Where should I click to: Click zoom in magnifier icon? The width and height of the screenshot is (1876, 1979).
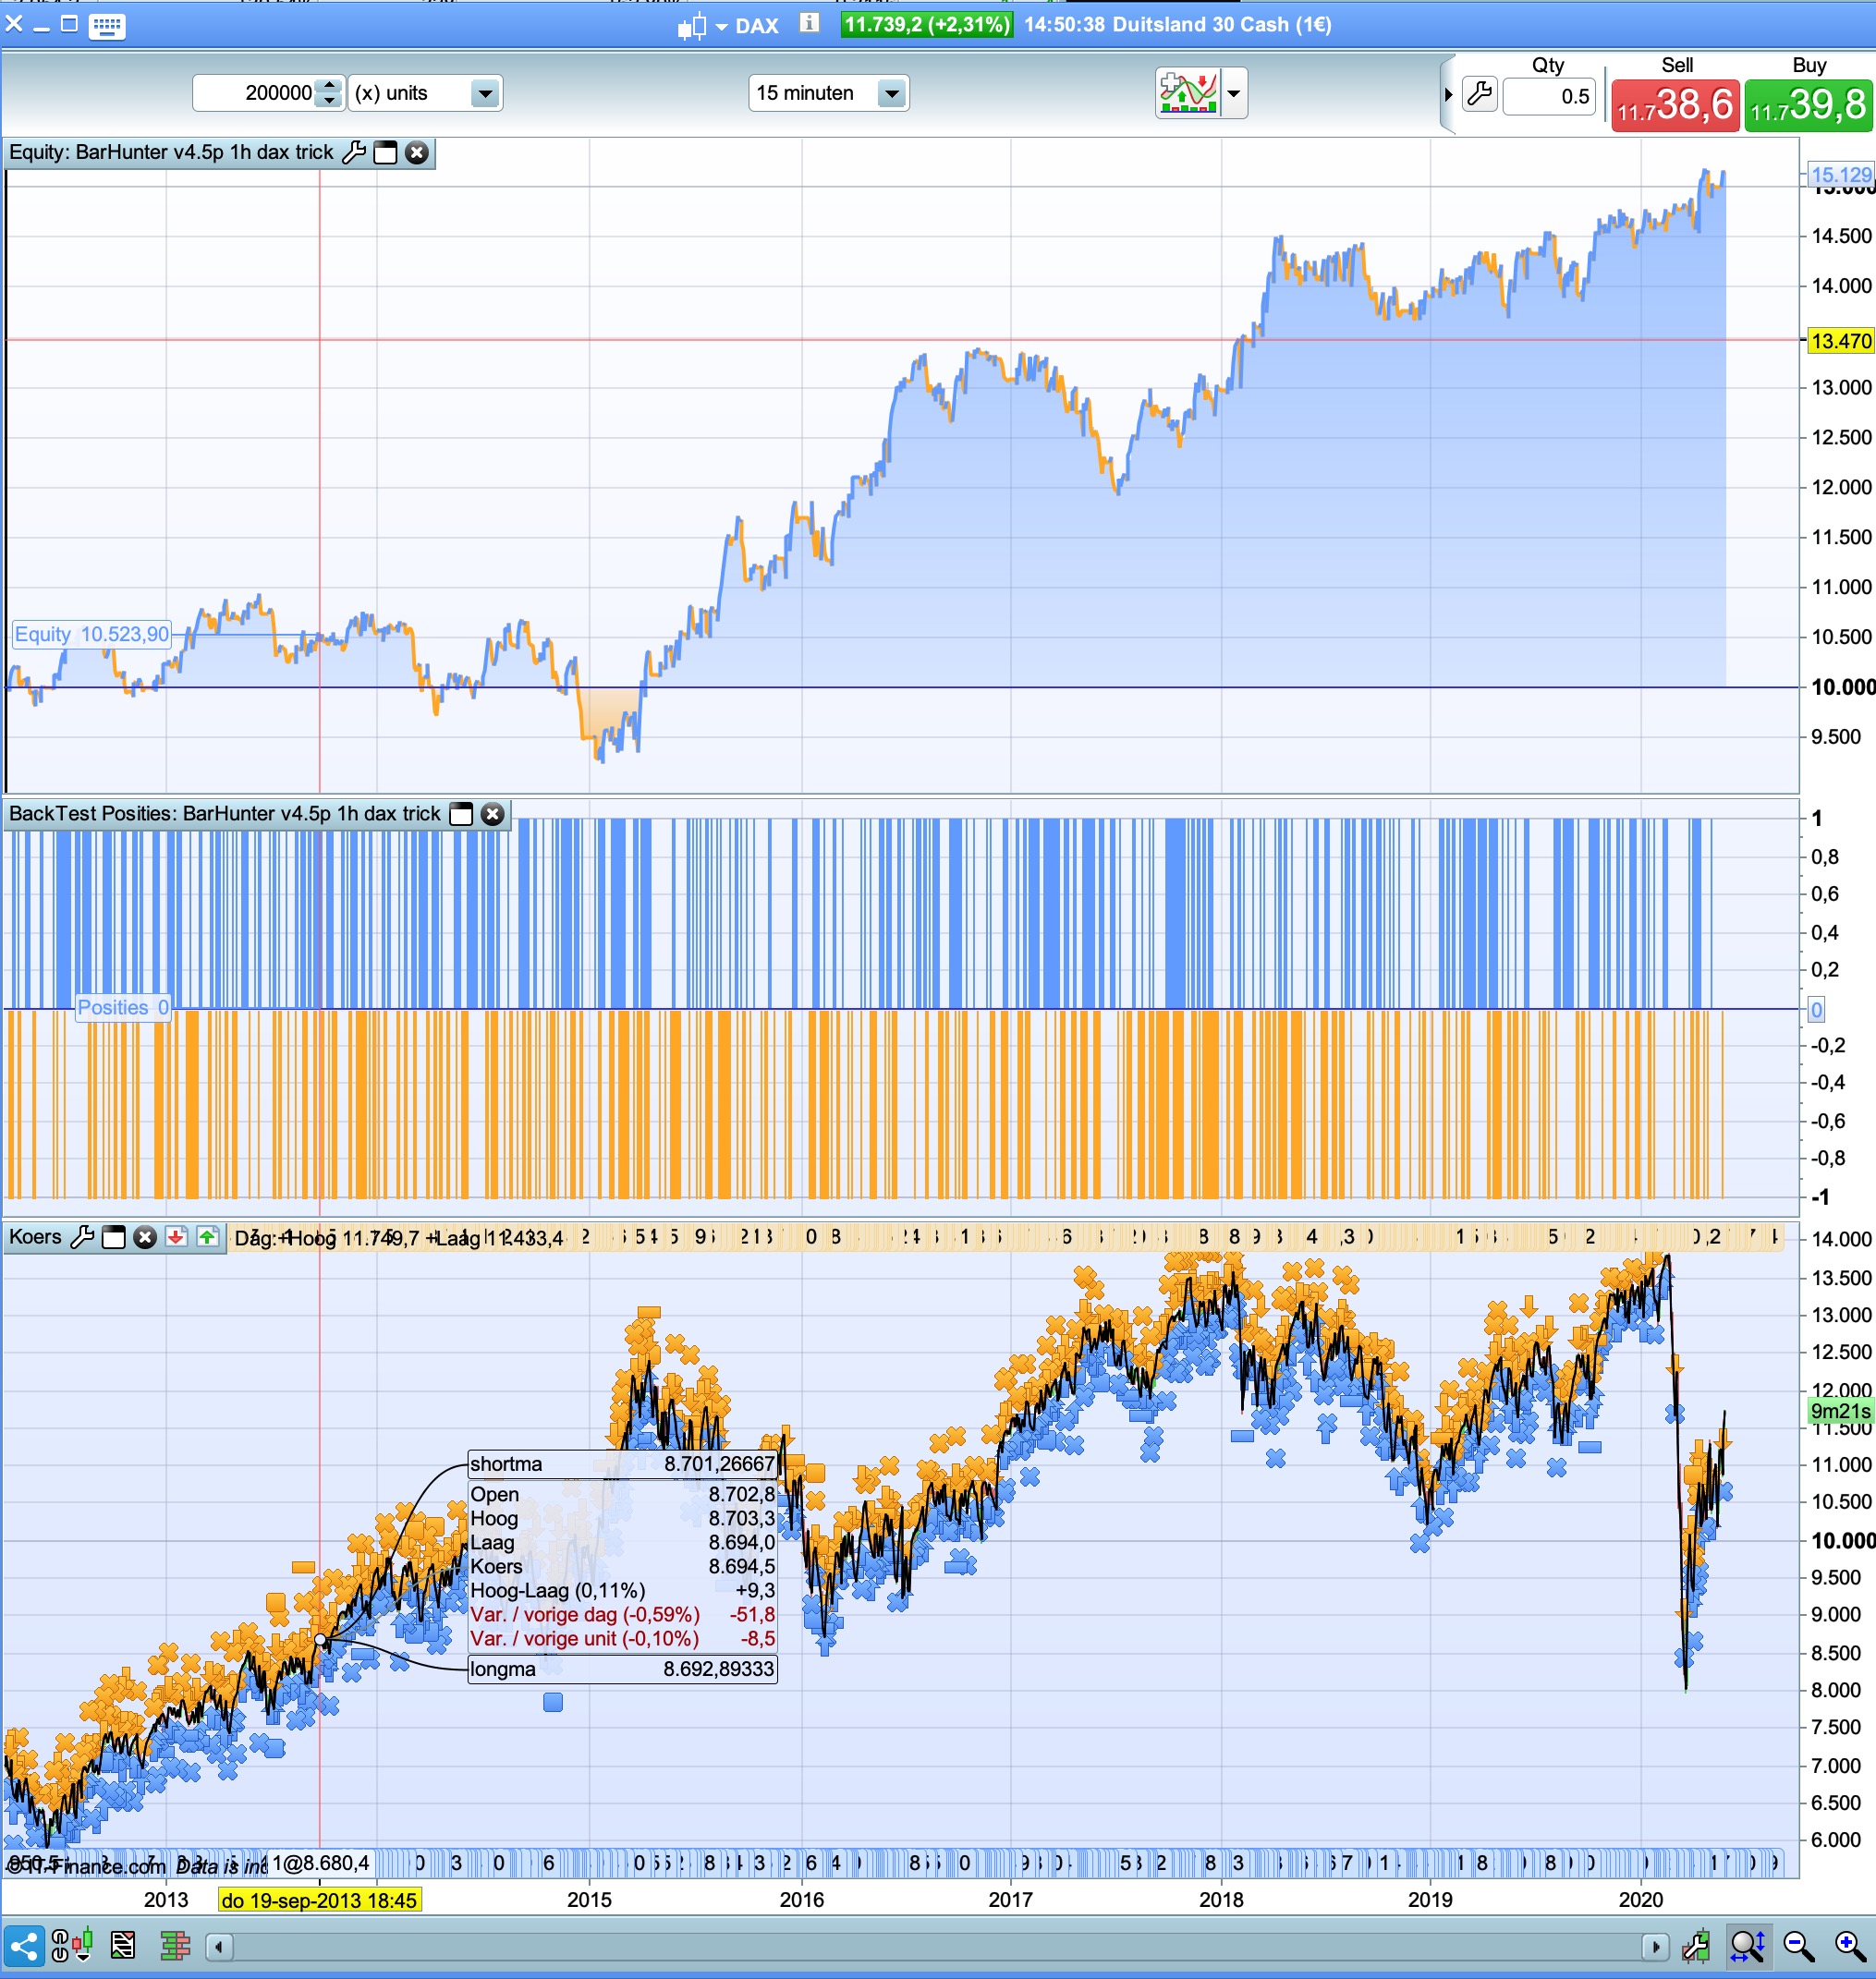(x=1849, y=1946)
